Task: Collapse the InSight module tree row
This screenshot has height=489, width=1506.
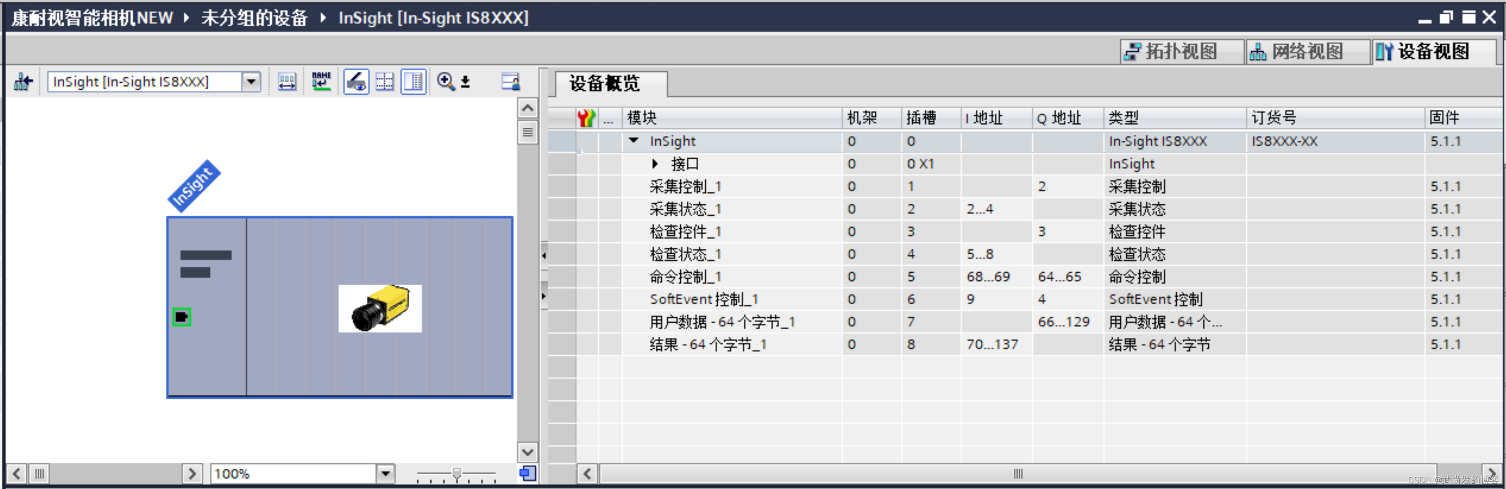Action: (x=633, y=141)
